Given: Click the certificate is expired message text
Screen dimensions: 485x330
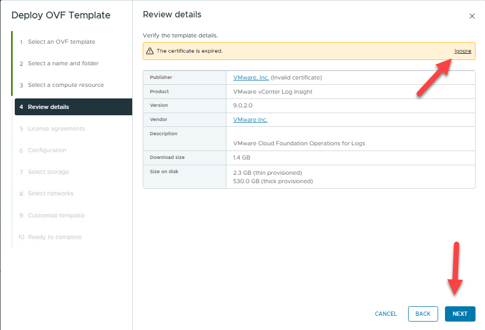Looking at the screenshot, I should [190, 51].
